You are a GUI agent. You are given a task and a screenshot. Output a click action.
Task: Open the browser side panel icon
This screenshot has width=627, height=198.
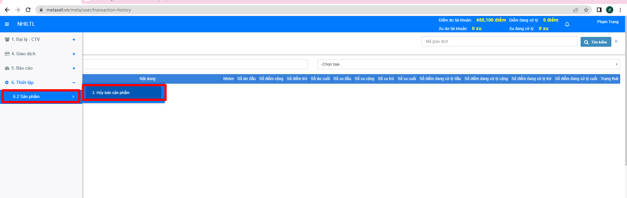599,10
